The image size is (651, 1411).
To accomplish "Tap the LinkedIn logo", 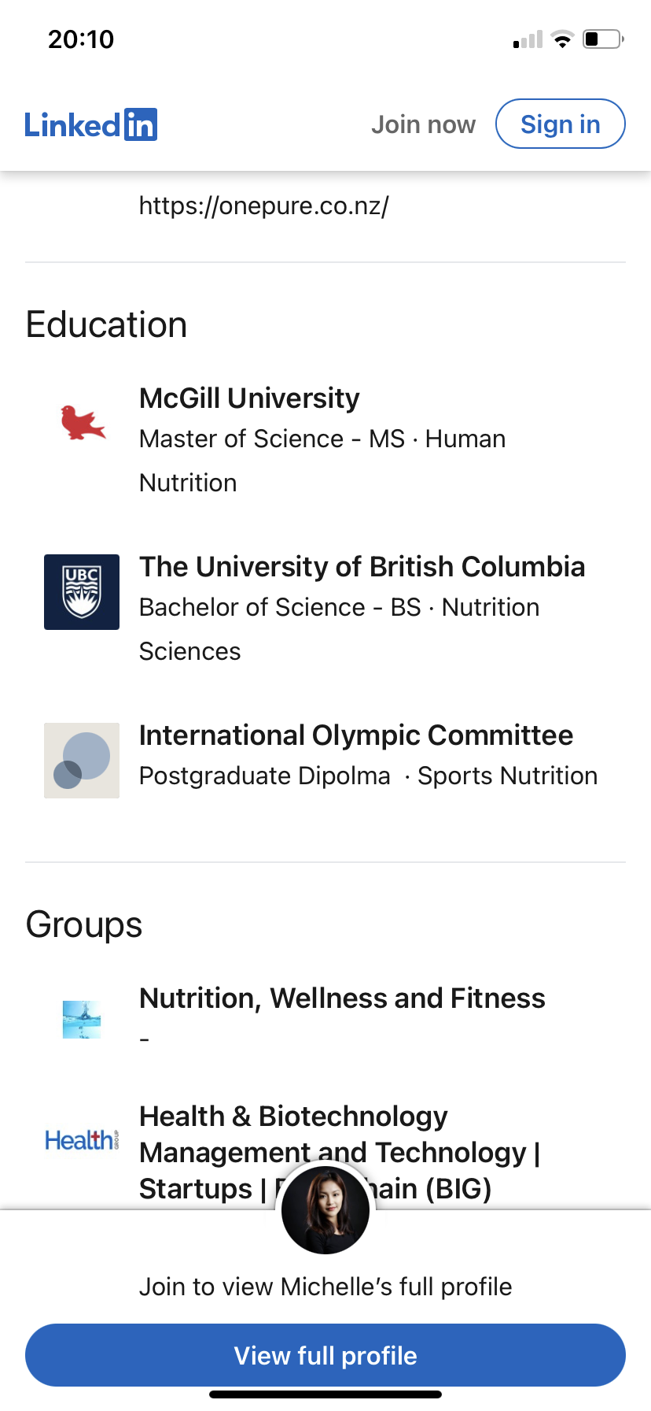I will coord(90,124).
